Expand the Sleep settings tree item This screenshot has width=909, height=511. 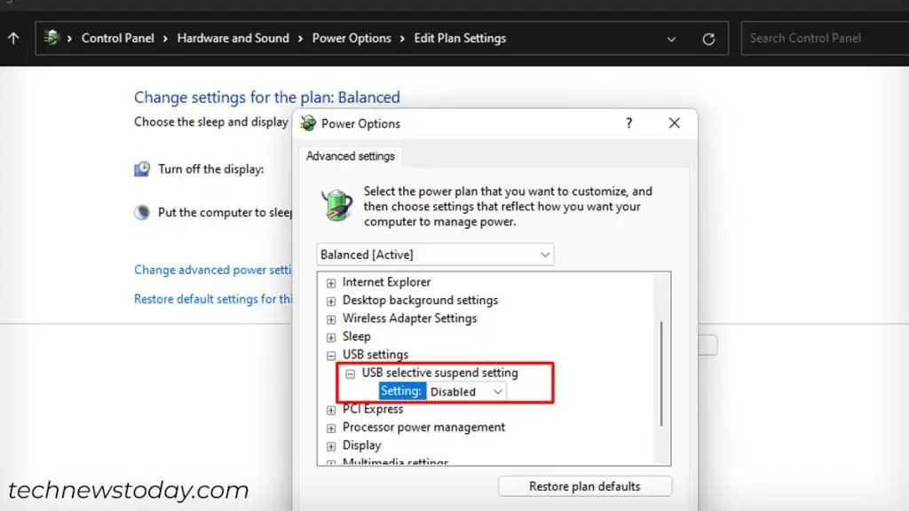[x=330, y=336]
